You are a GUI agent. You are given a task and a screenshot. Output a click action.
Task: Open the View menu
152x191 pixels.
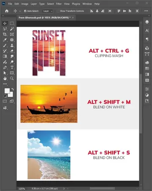click(67, 4)
